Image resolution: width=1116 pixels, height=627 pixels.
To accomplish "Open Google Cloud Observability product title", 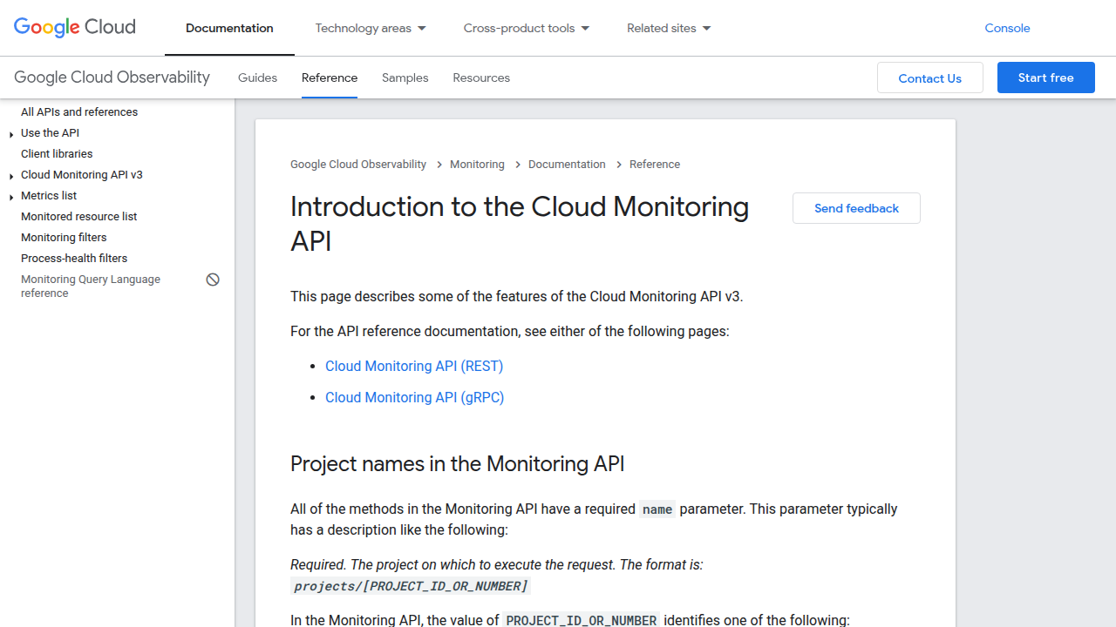I will pos(112,78).
